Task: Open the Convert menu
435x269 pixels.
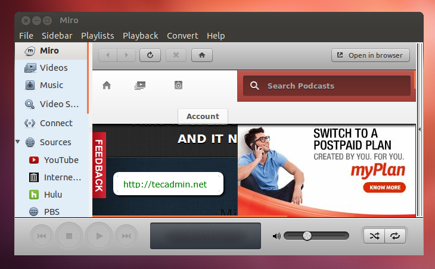Action: (x=182, y=36)
